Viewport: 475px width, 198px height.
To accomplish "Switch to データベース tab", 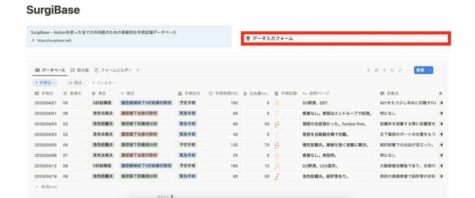I will point(50,70).
